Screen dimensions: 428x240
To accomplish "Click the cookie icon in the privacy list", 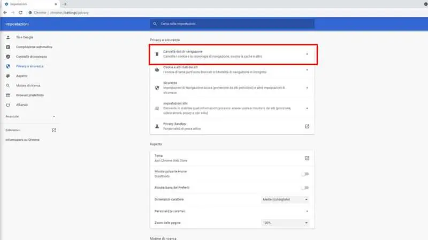I will click(x=157, y=70).
